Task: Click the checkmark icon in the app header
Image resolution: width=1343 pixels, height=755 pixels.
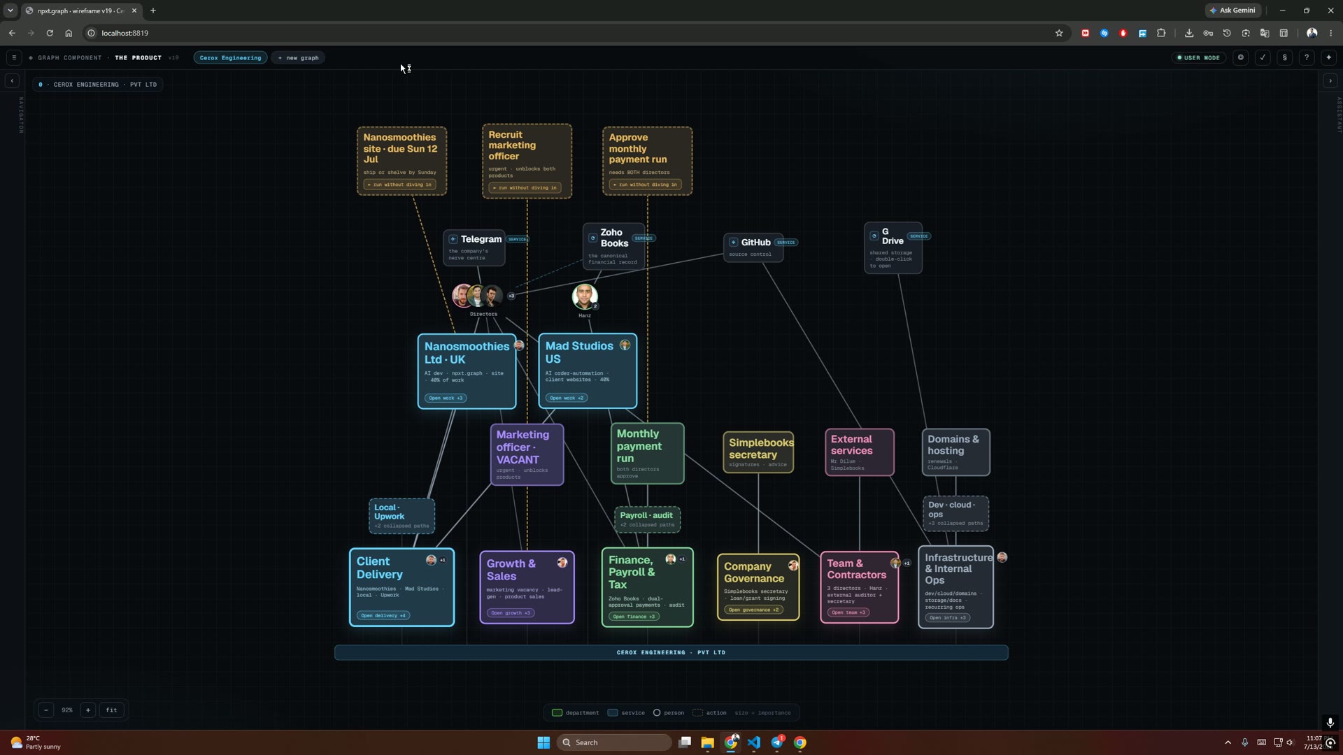Action: [x=1263, y=58]
